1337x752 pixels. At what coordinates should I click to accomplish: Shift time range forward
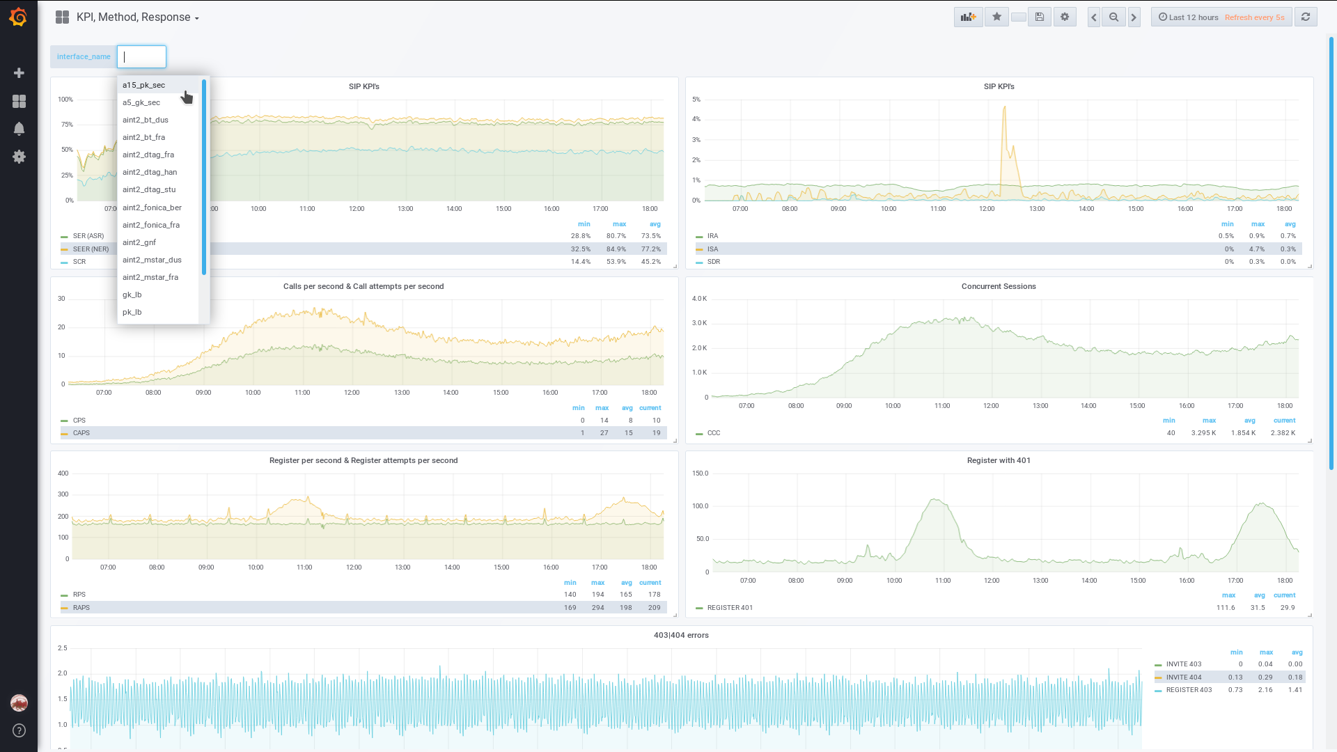point(1134,17)
